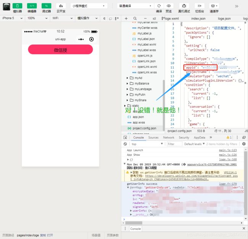Switch to the Security devtools tab

(x=184, y=137)
